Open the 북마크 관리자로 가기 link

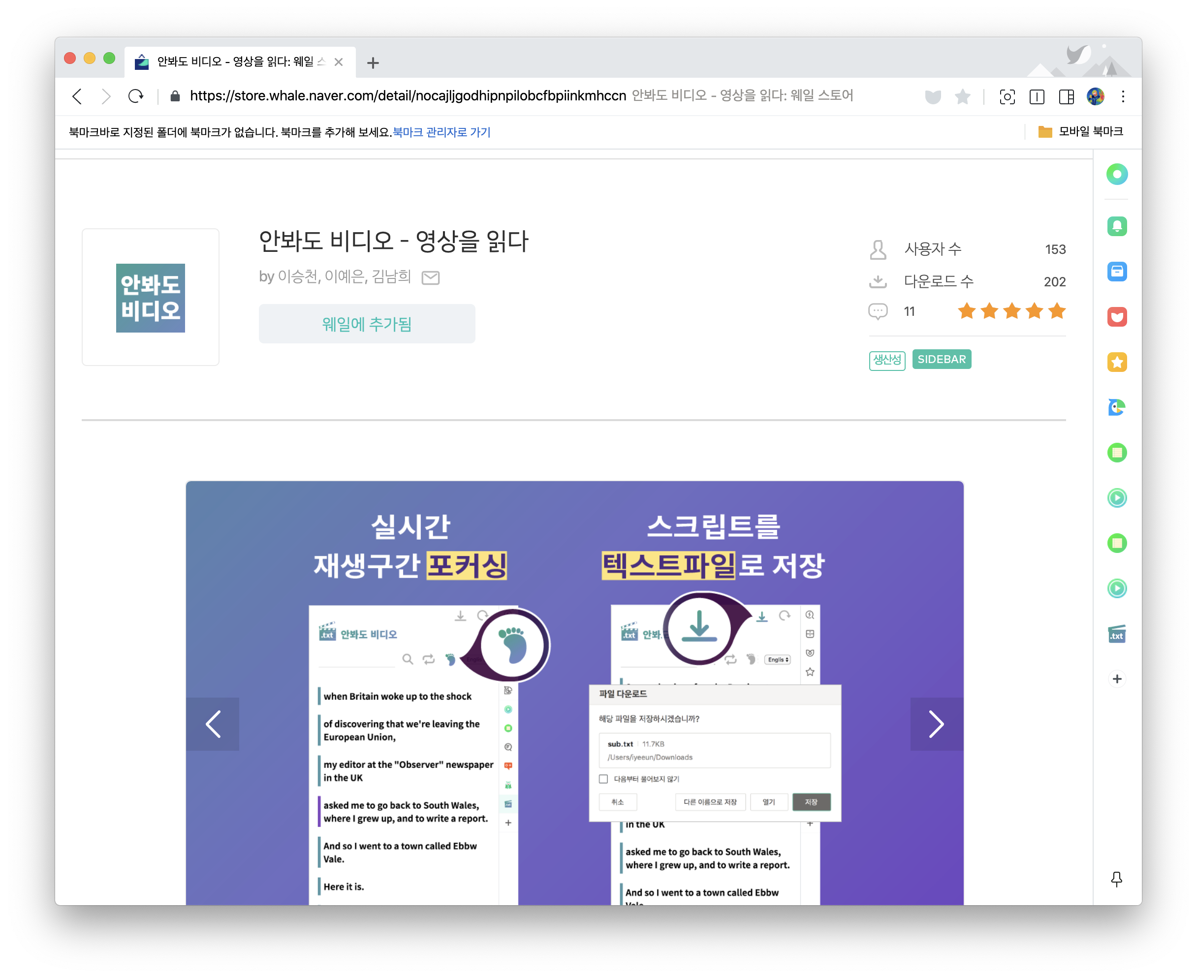441,132
